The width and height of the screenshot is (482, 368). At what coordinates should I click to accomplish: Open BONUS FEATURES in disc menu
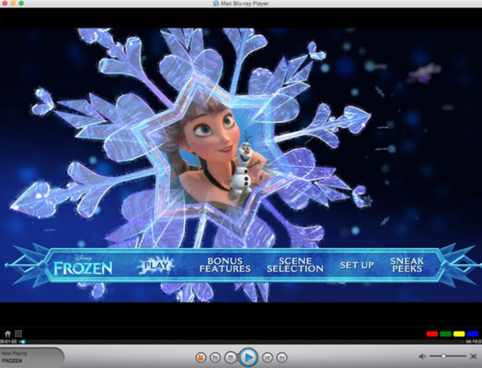click(x=225, y=265)
